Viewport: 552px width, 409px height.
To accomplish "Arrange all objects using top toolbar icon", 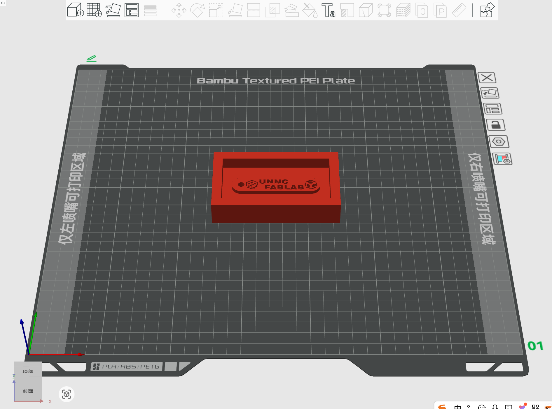I will (132, 10).
